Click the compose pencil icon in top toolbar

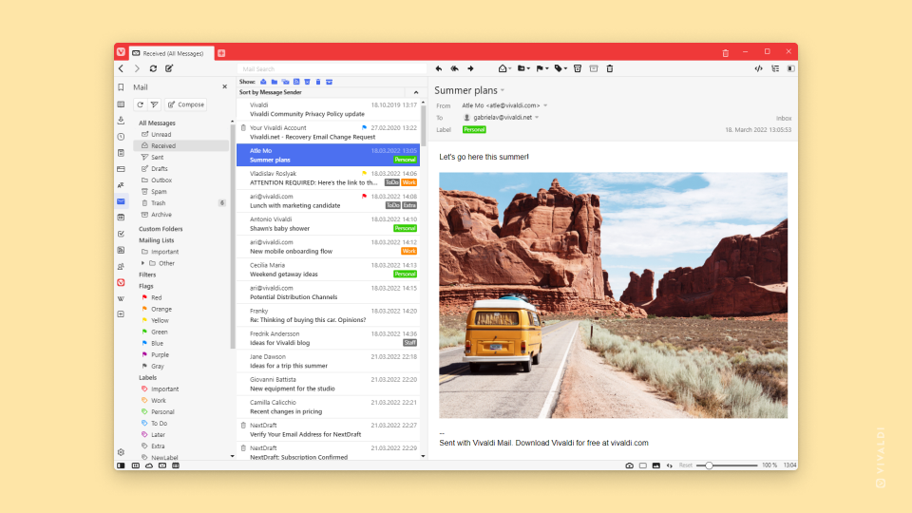[169, 68]
